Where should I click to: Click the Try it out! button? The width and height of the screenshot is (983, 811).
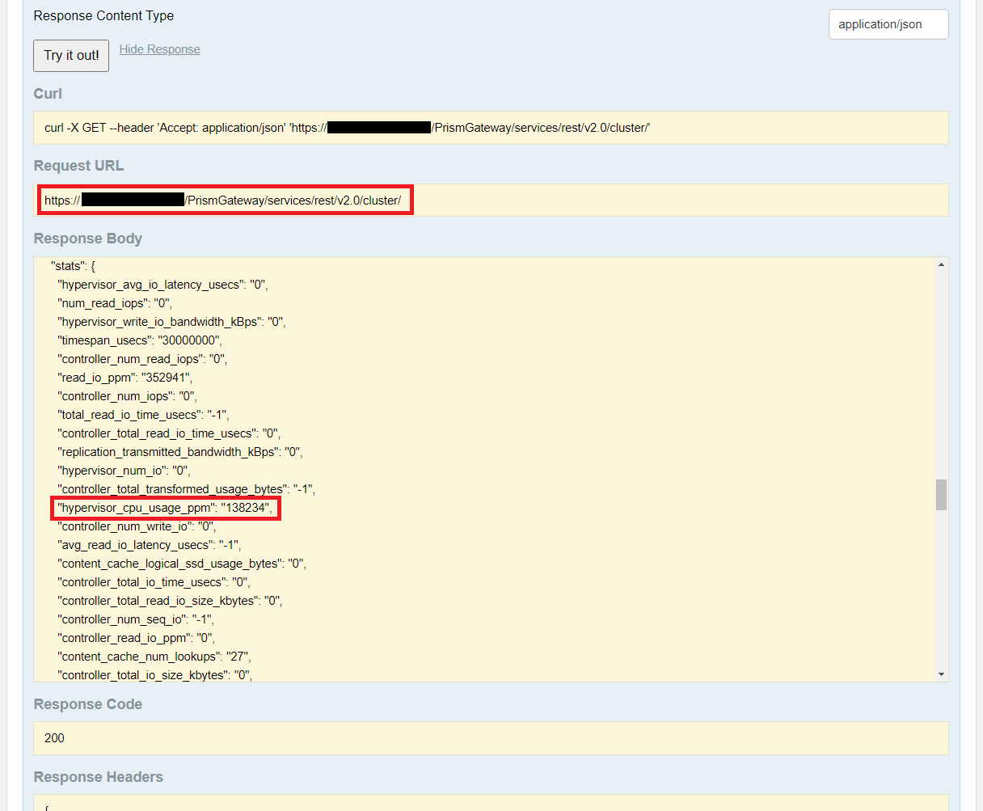(x=71, y=56)
